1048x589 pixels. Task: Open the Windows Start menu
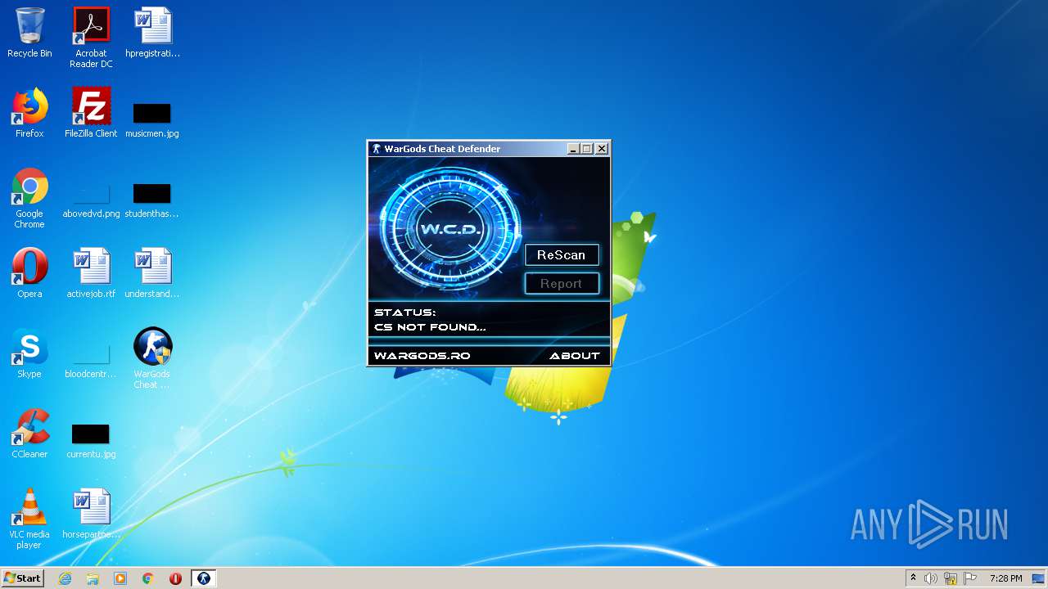22,578
